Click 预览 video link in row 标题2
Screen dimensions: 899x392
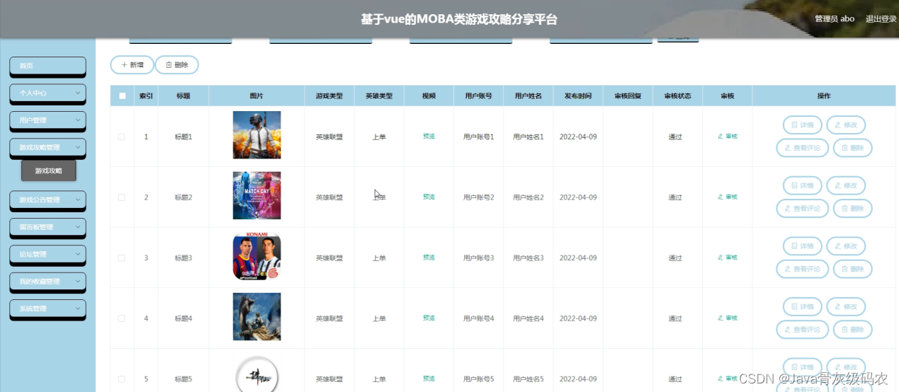429,197
